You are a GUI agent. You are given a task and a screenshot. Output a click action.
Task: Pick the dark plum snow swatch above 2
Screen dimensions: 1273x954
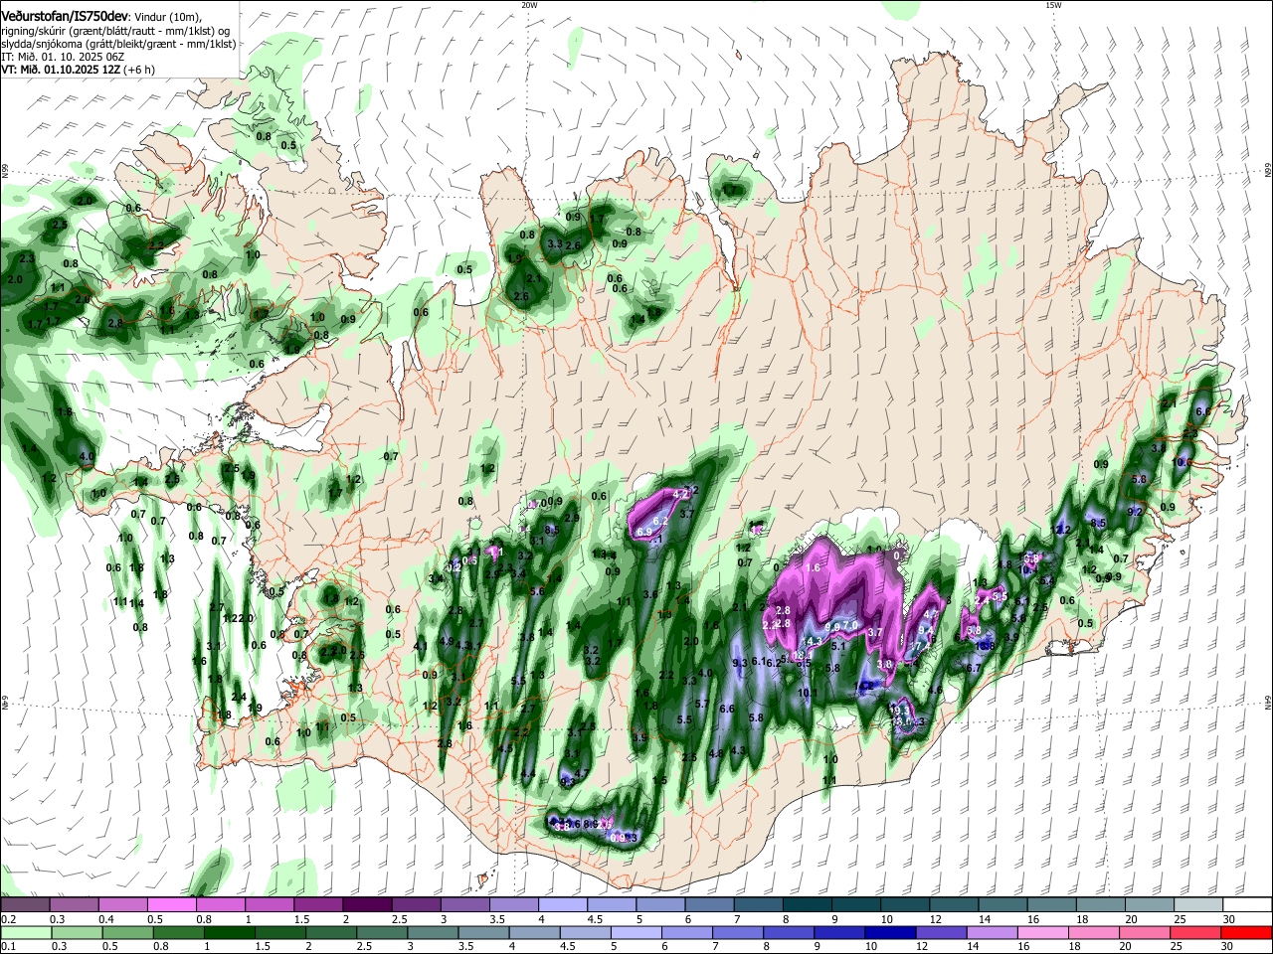click(x=366, y=905)
